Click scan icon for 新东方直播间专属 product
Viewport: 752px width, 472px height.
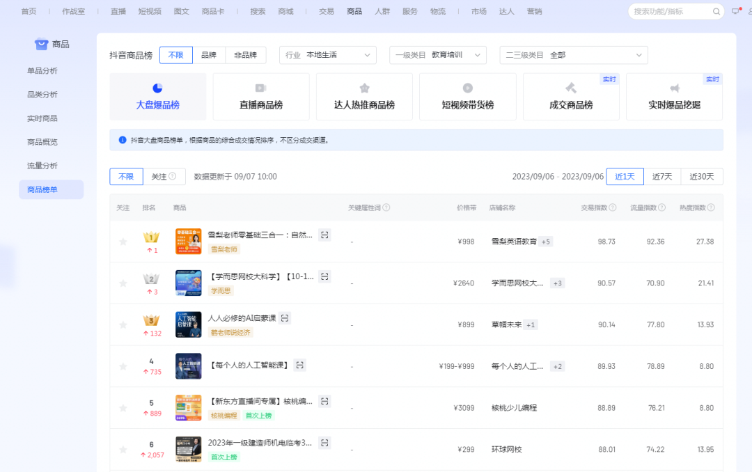324,402
